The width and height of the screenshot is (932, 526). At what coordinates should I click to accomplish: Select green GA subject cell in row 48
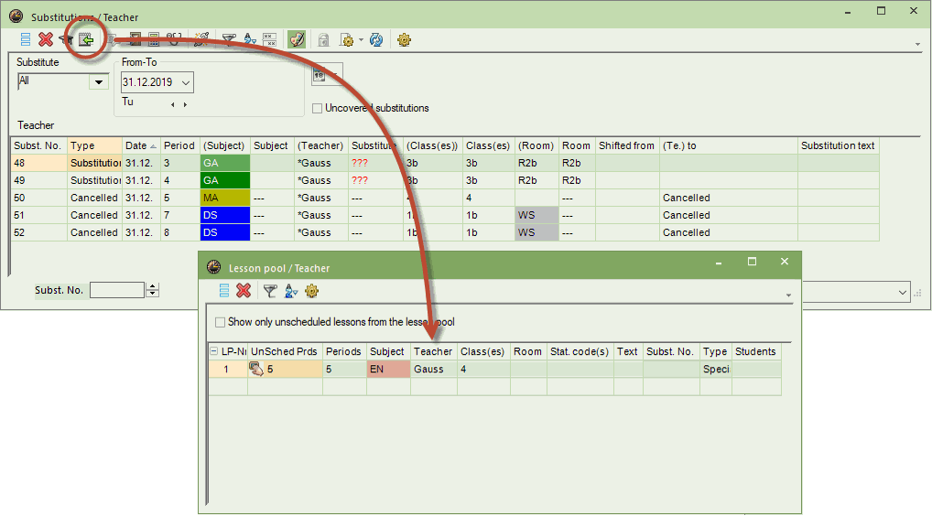(224, 163)
